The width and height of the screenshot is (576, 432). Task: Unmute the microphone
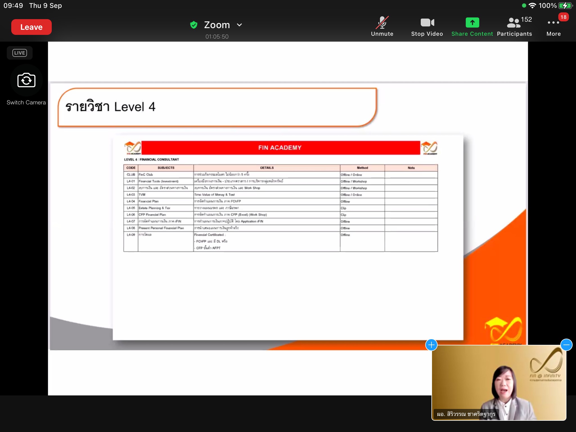pos(382,26)
